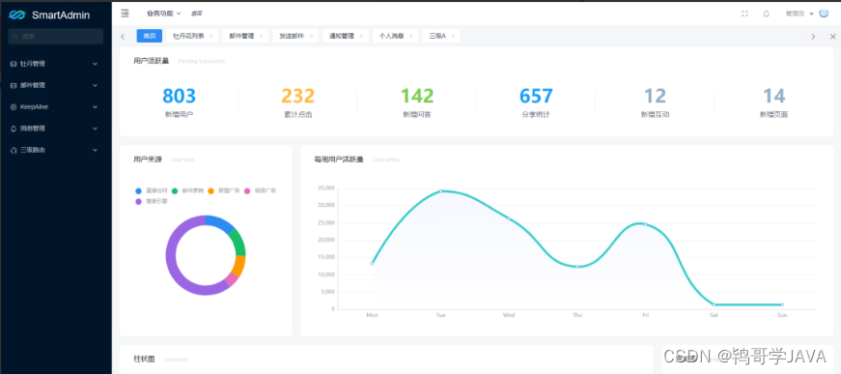The width and height of the screenshot is (841, 374).
Task: Click the Tue peak data point
Action: pos(441,191)
